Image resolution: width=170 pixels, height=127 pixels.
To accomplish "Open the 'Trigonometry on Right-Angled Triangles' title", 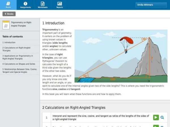I will [21, 24].
